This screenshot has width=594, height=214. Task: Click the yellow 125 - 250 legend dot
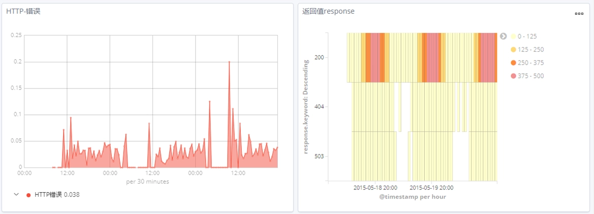coord(513,50)
